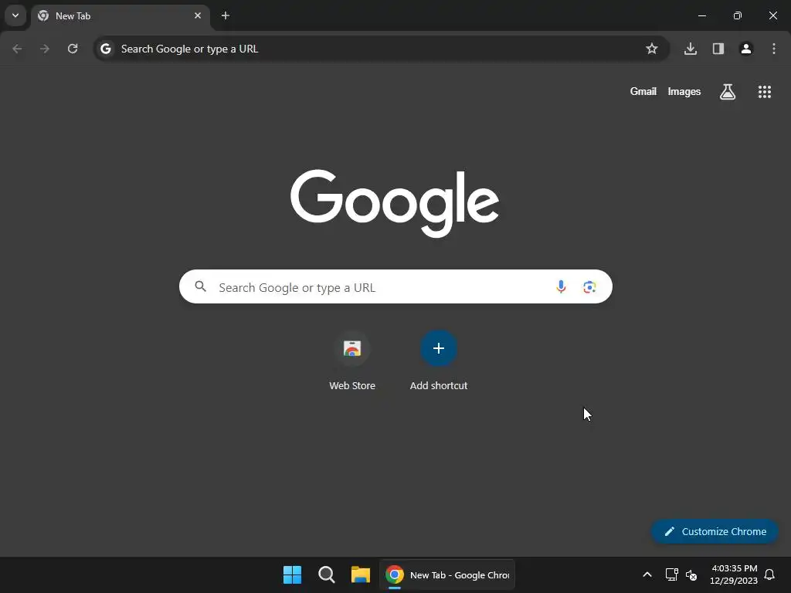The image size is (791, 593).
Task: Focus the Google search box
Action: click(395, 287)
